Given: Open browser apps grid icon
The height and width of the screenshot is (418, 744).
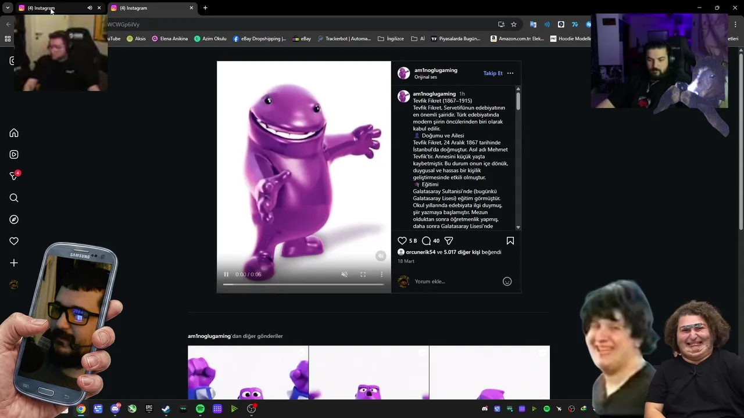Looking at the screenshot, I should click(8, 39).
